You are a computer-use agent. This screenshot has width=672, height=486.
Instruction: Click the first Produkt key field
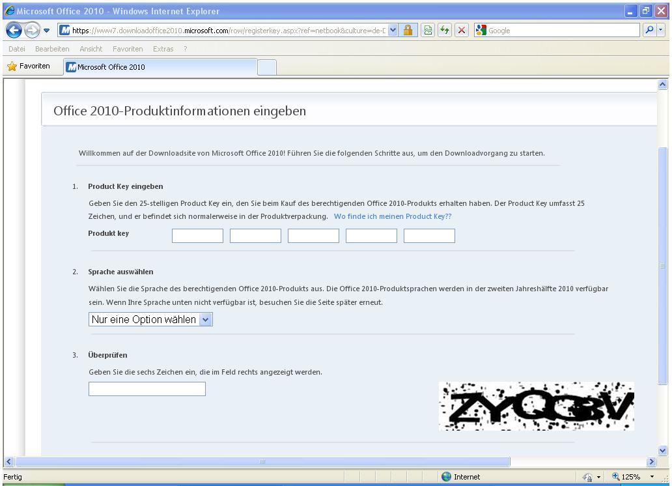click(197, 236)
